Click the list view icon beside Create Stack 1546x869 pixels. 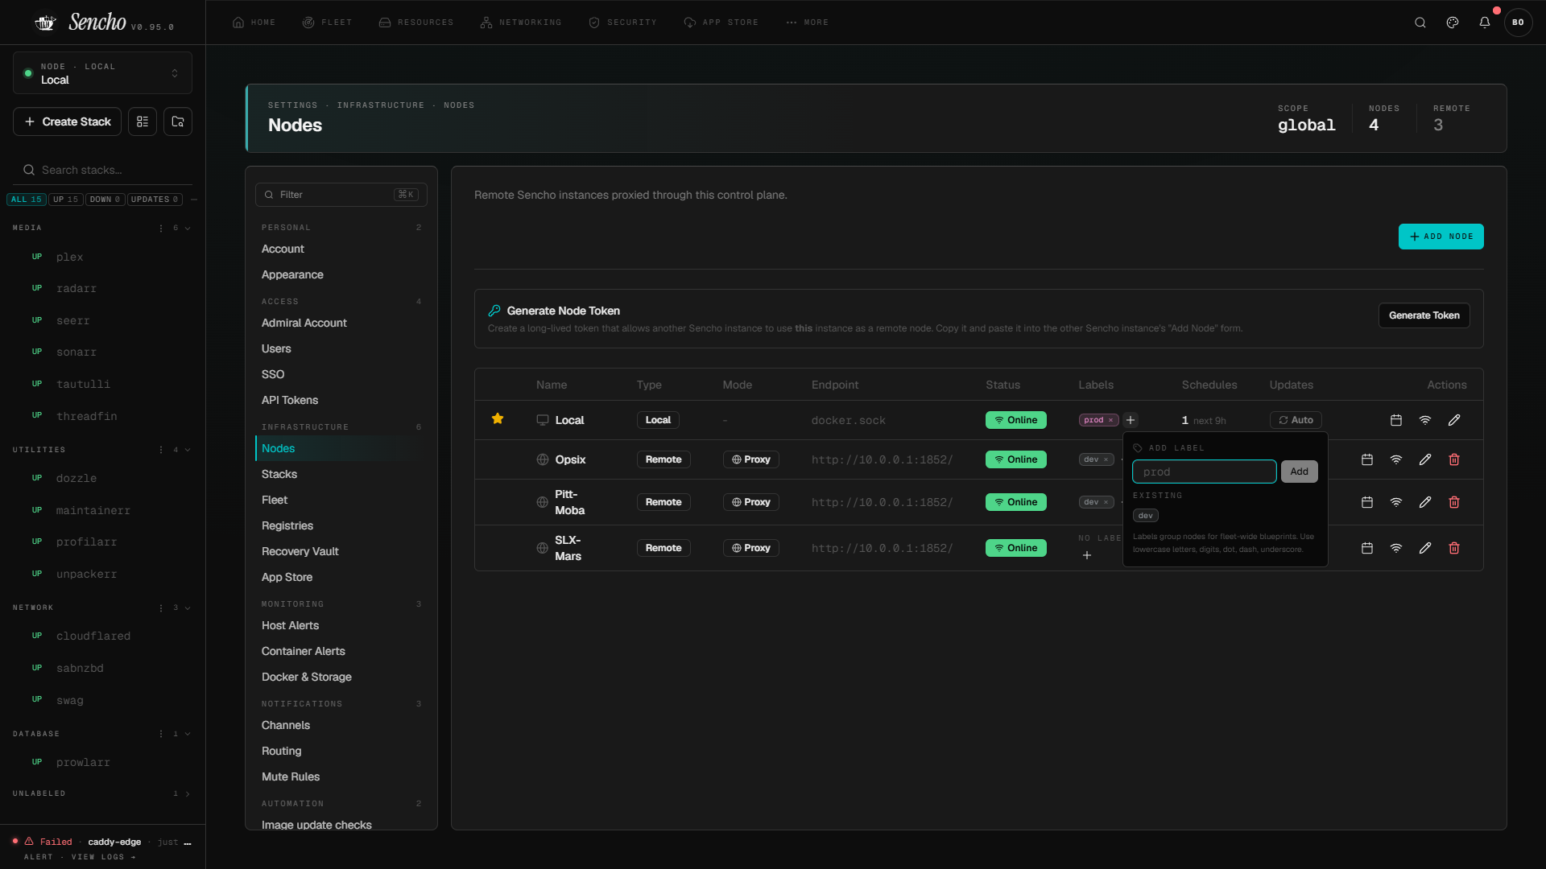coord(143,121)
